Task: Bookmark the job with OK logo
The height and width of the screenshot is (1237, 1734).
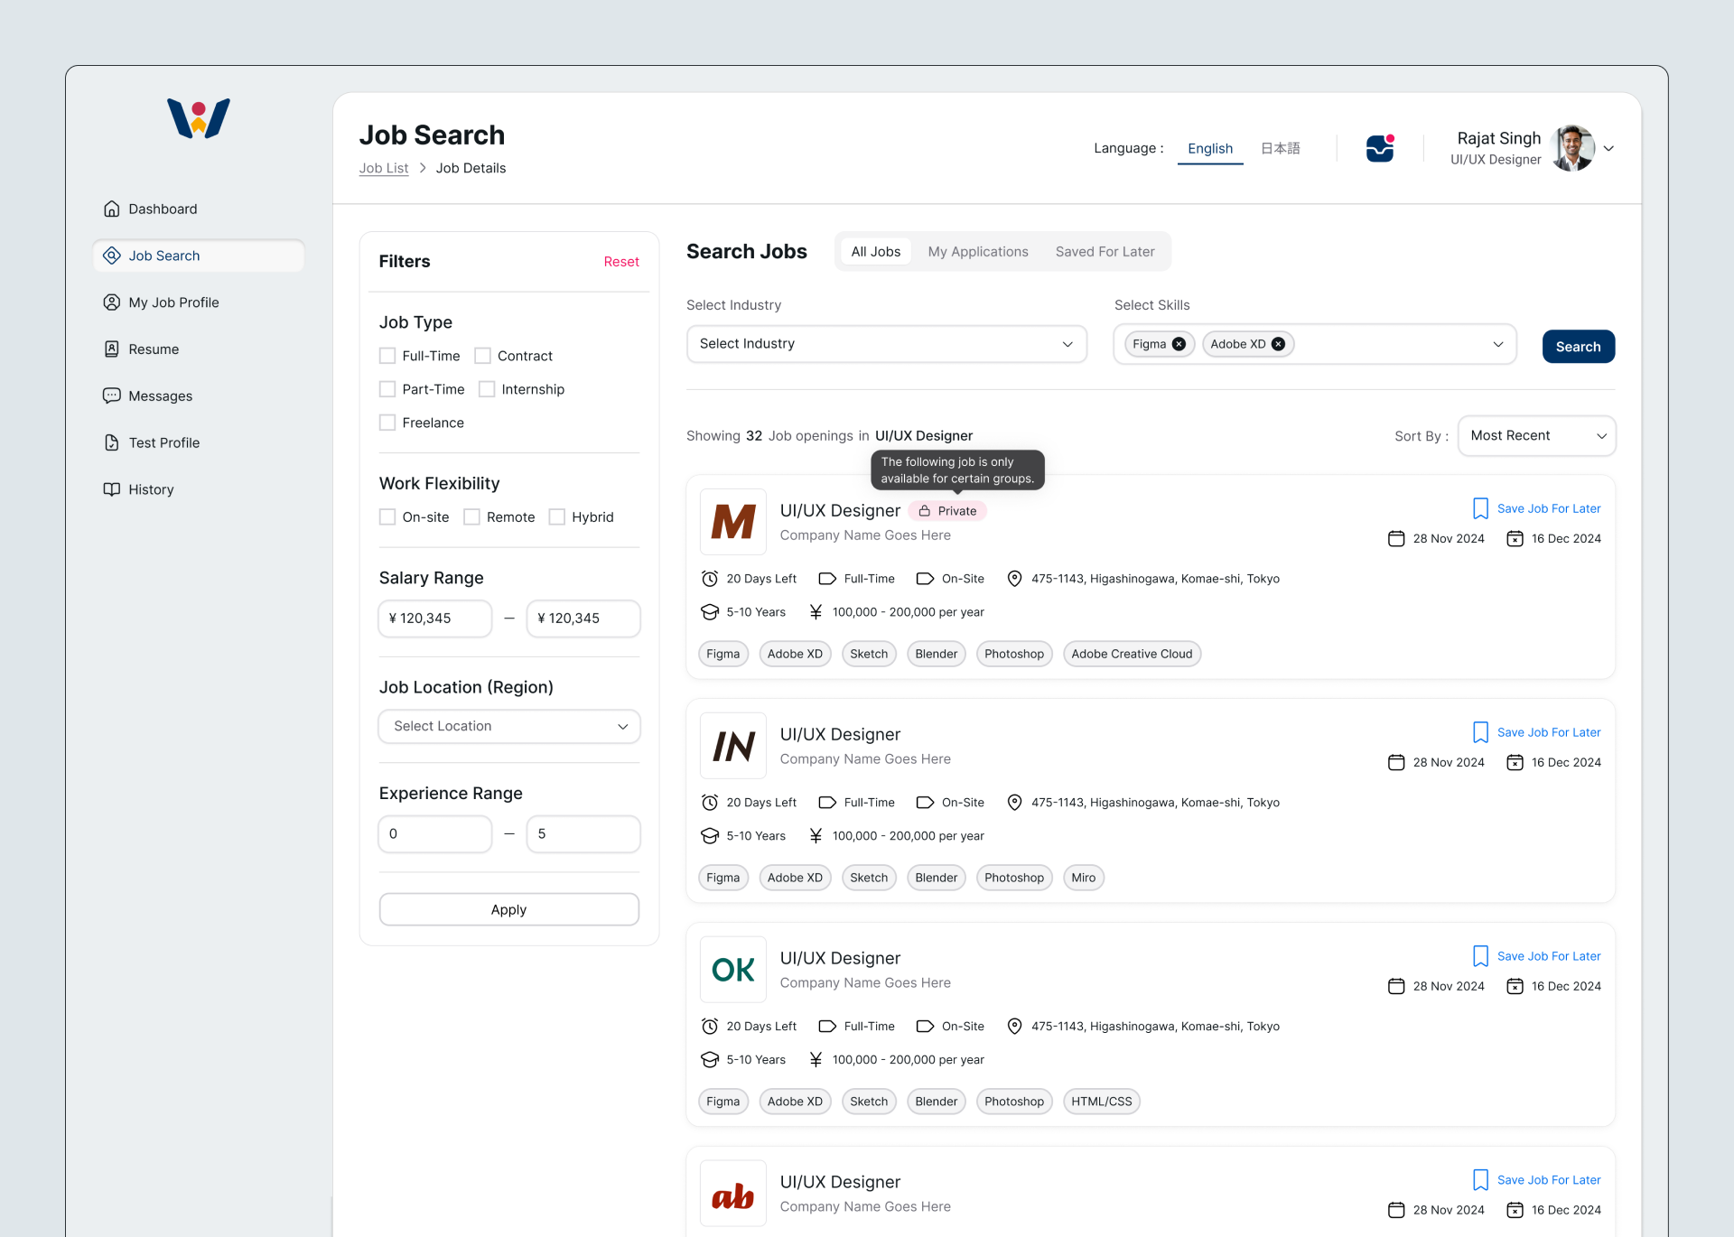Action: 1480,956
